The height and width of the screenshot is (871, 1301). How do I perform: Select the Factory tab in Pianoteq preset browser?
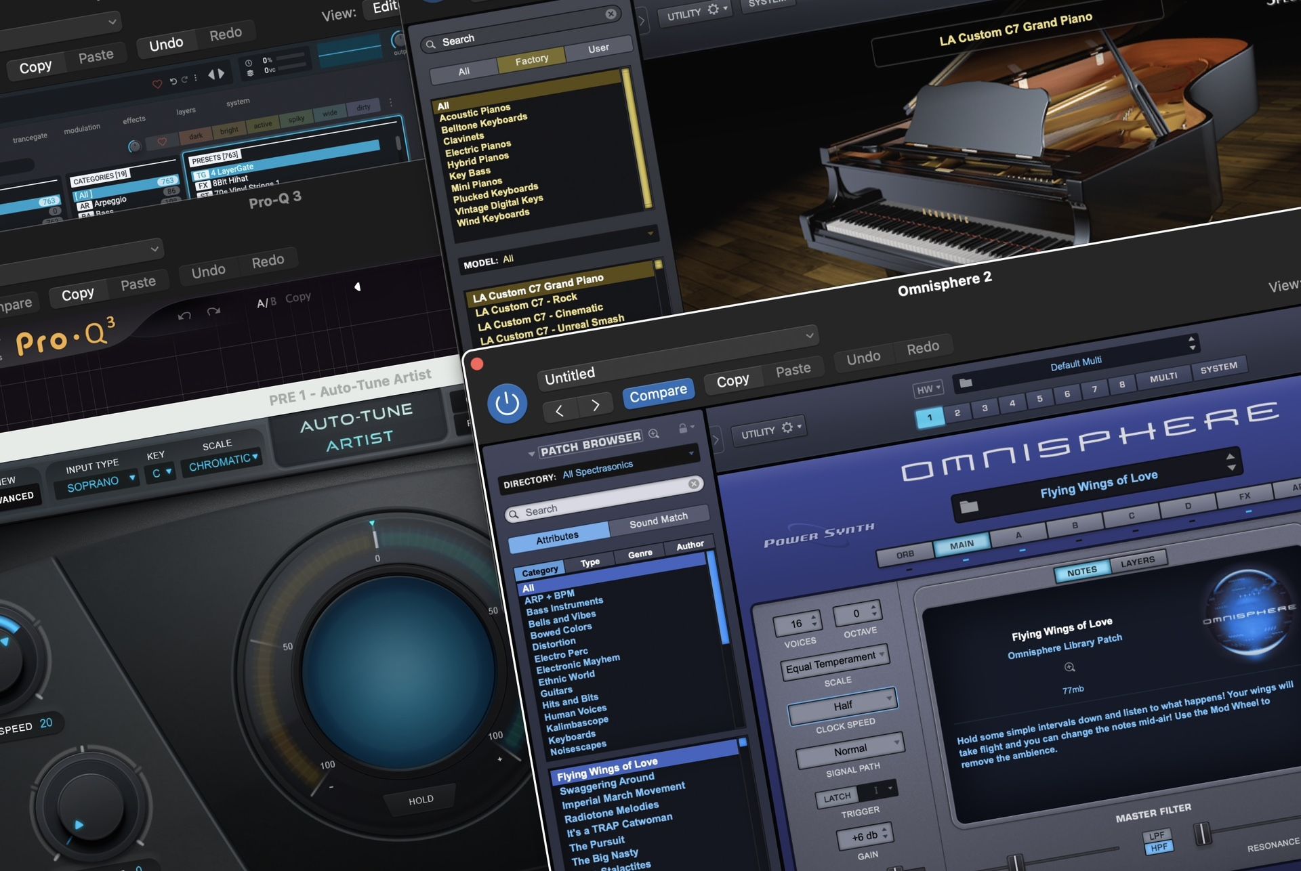tap(533, 61)
